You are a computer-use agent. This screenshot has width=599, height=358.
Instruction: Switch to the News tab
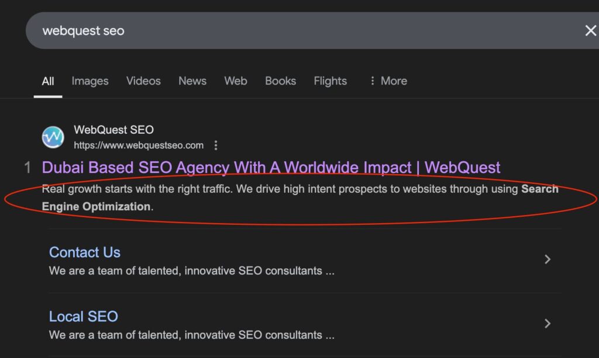click(x=192, y=81)
